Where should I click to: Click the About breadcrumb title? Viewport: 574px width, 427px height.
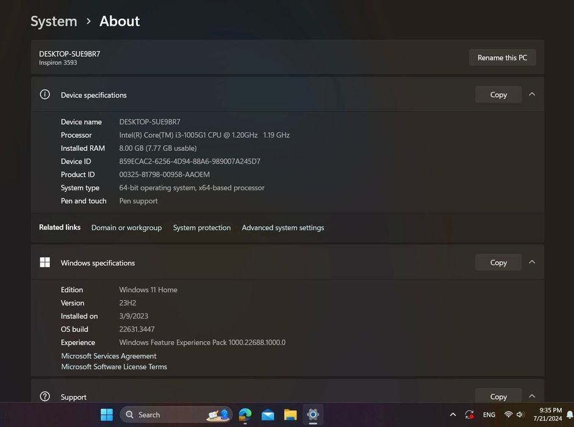click(x=120, y=21)
